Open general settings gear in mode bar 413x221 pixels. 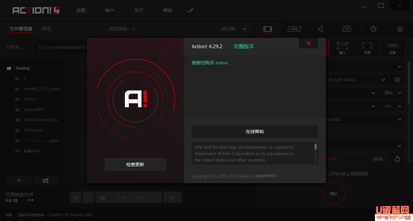coord(400,29)
